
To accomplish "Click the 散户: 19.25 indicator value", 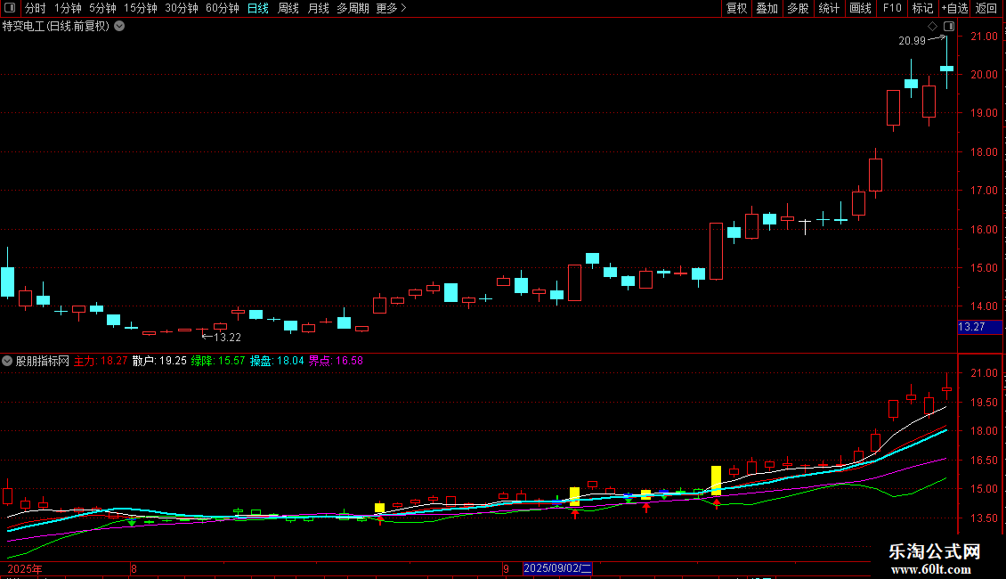I will tap(159, 361).
